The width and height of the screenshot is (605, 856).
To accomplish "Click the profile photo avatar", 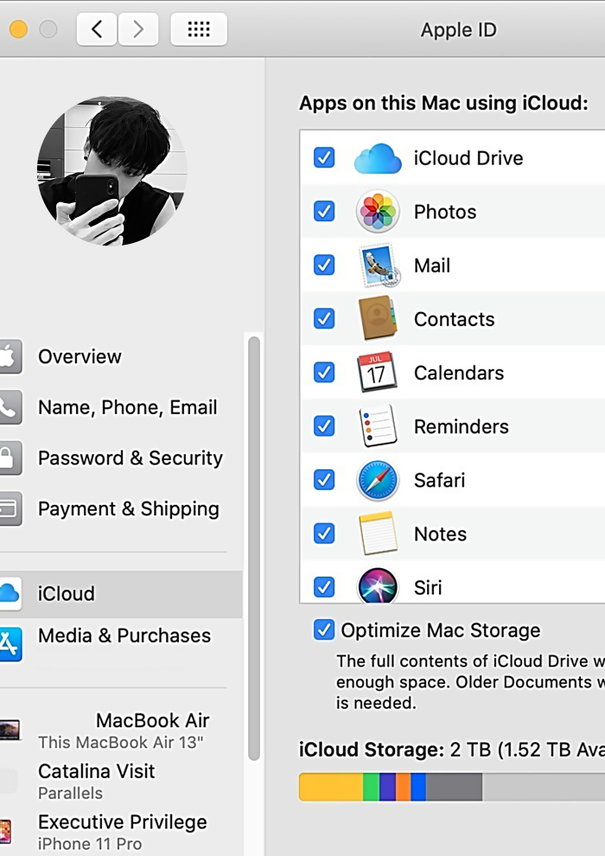I will pos(112,170).
